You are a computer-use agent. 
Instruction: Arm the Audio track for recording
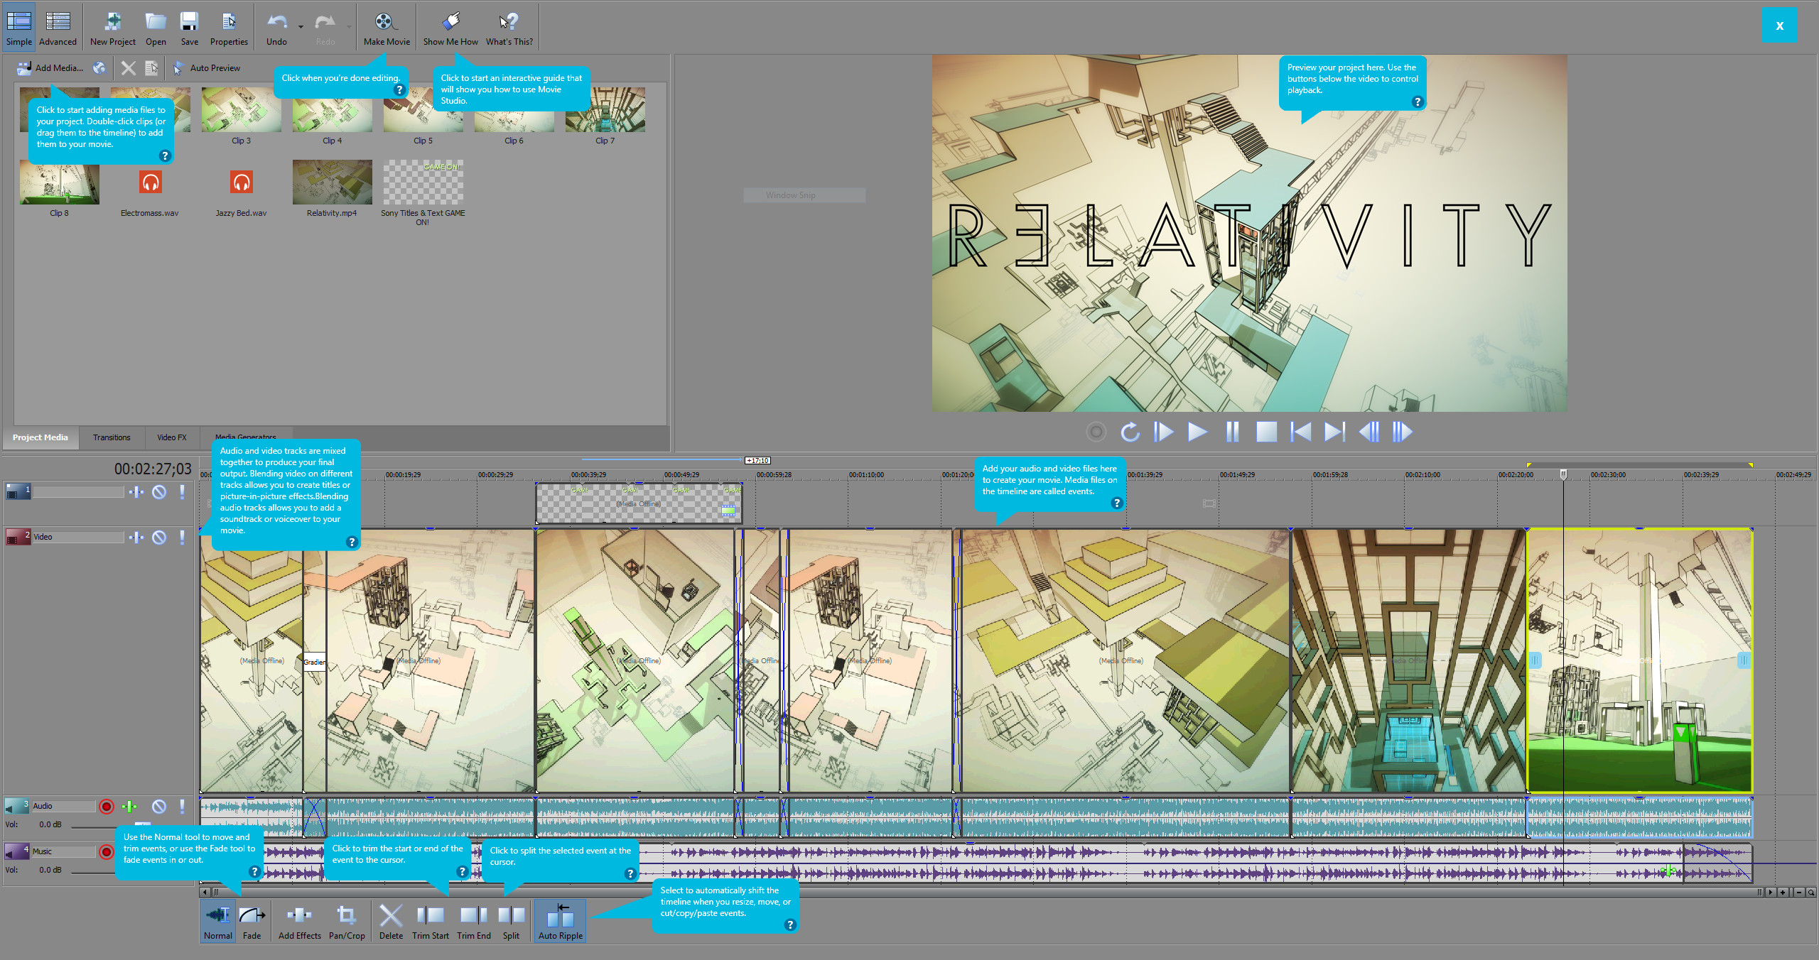(107, 806)
